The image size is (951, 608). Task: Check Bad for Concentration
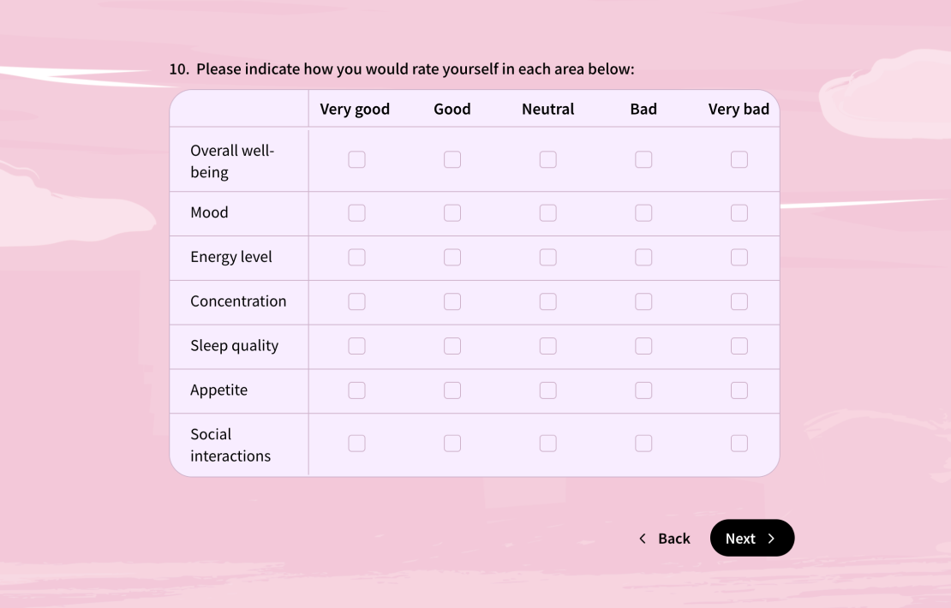pos(643,301)
